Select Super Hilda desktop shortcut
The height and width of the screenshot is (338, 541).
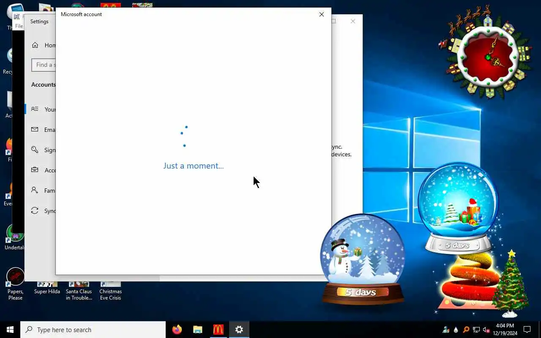[47, 289]
